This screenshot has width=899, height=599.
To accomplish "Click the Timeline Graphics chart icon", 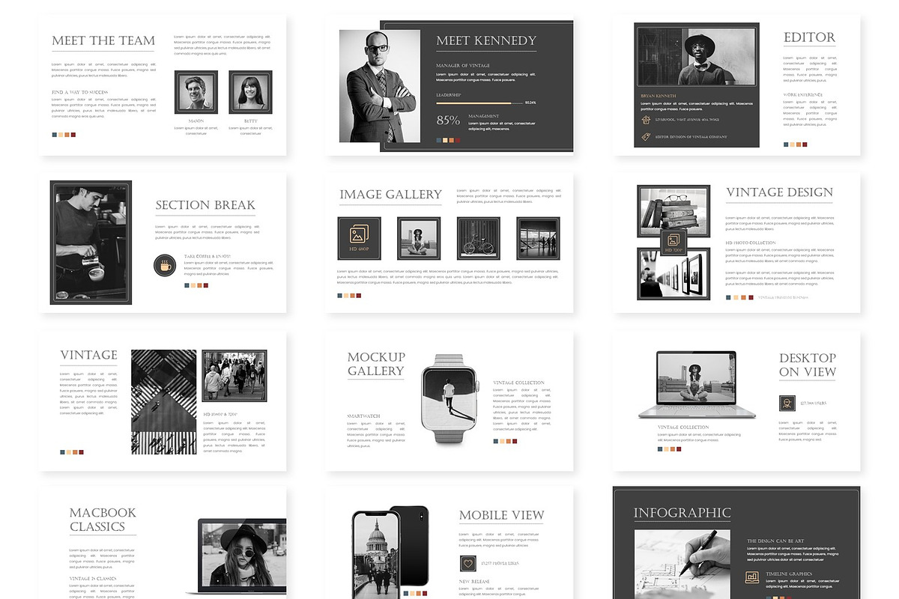I will coord(754,577).
